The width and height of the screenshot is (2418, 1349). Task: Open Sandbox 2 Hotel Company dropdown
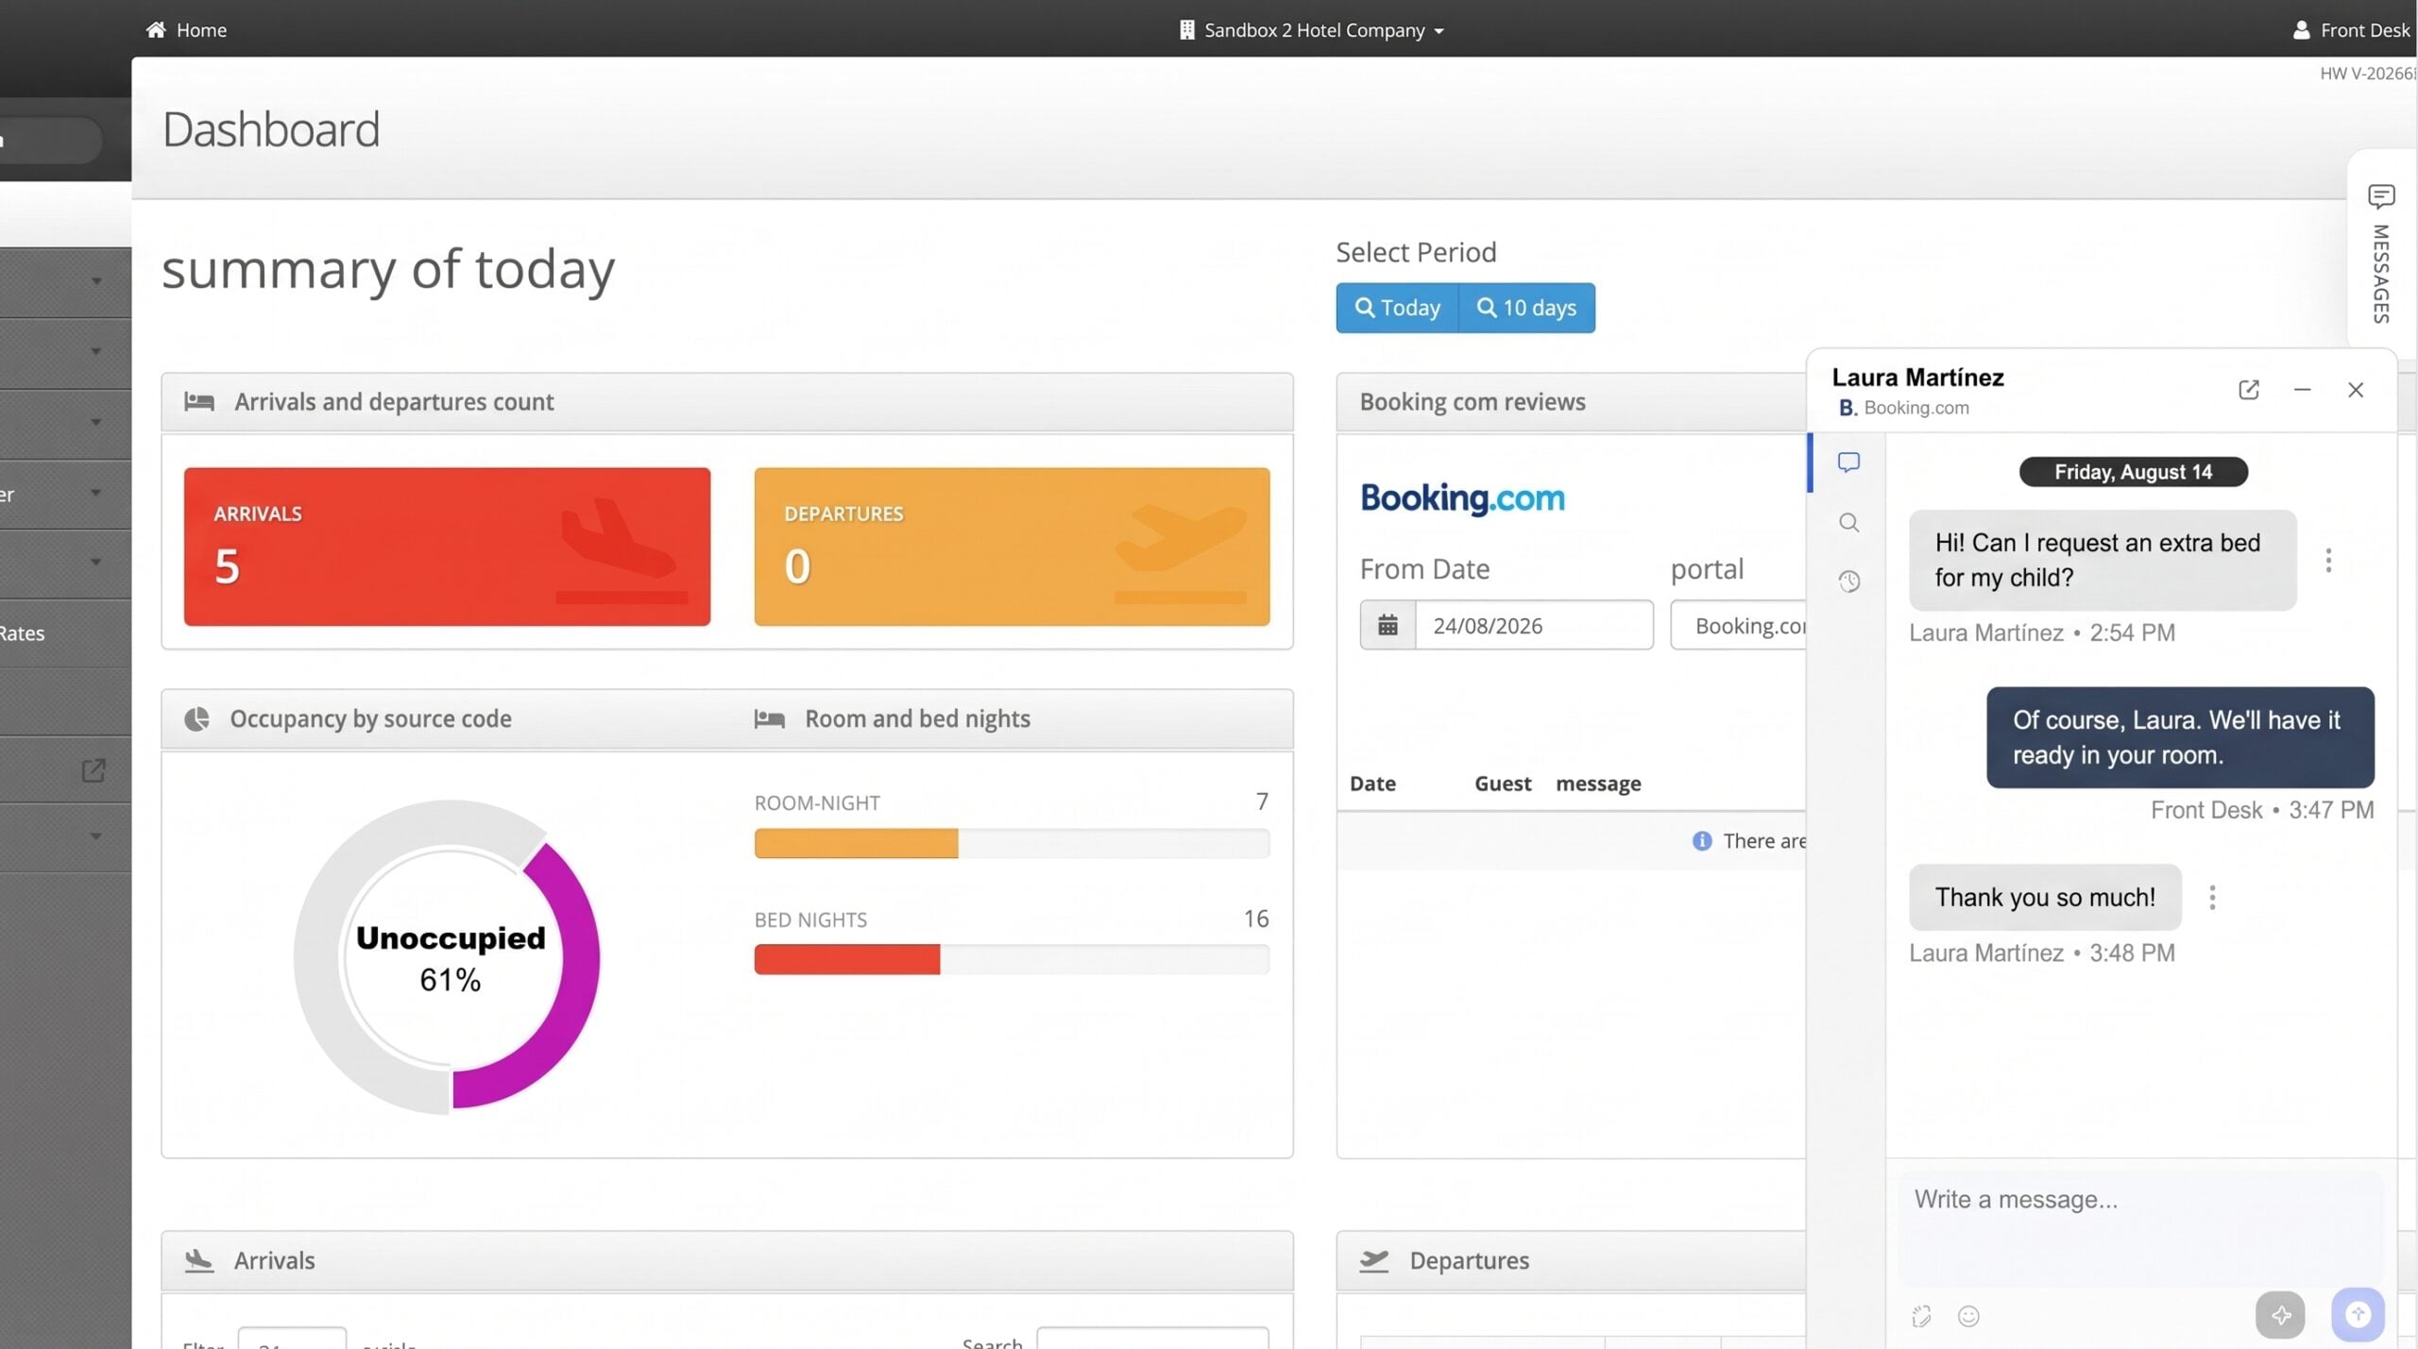(x=1312, y=30)
